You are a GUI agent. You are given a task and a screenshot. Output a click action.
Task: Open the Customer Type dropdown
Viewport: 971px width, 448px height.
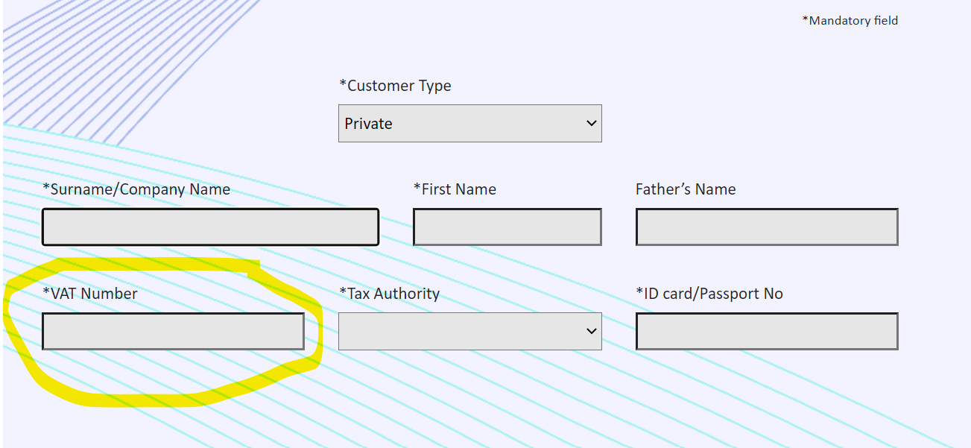pos(469,124)
